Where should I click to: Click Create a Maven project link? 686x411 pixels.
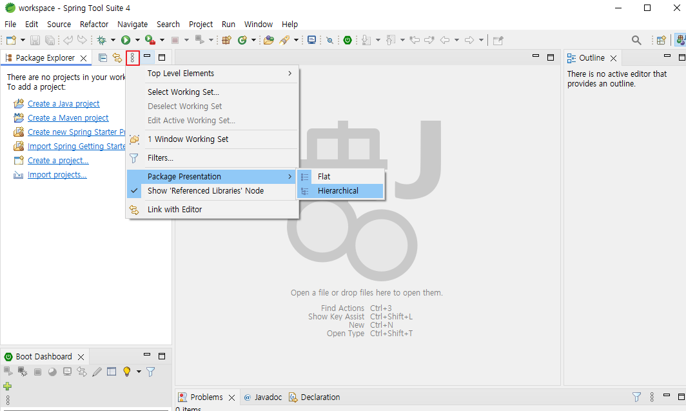tap(68, 117)
